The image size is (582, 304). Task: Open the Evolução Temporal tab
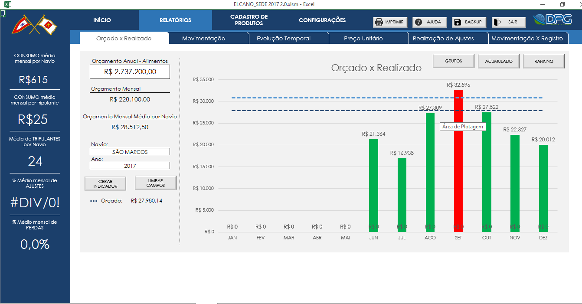tap(284, 39)
